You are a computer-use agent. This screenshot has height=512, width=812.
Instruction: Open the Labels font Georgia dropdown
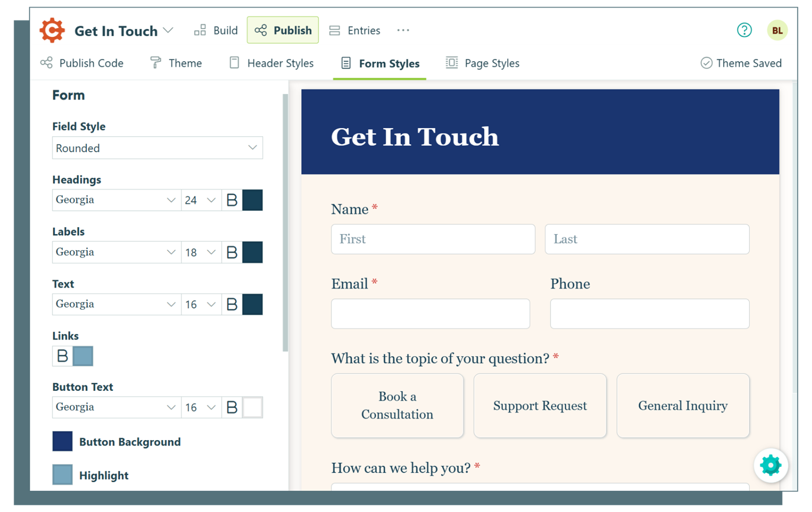(x=116, y=252)
